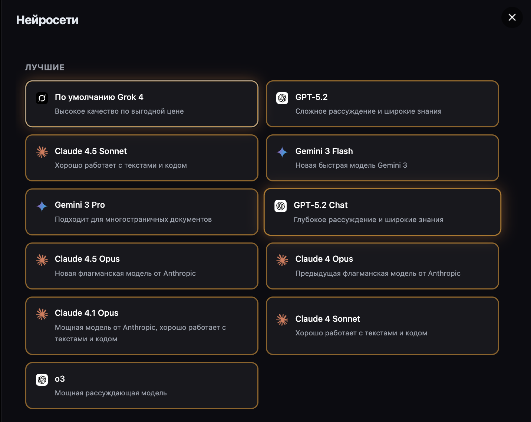Select the Claude 4 Sonnet card
Image resolution: width=531 pixels, height=422 pixels.
(x=382, y=326)
